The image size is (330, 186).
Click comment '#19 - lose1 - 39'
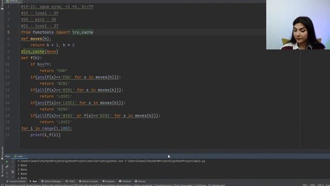click(40, 13)
